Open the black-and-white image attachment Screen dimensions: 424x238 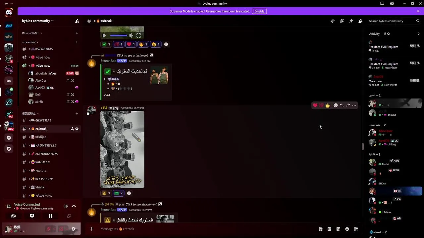(122, 149)
